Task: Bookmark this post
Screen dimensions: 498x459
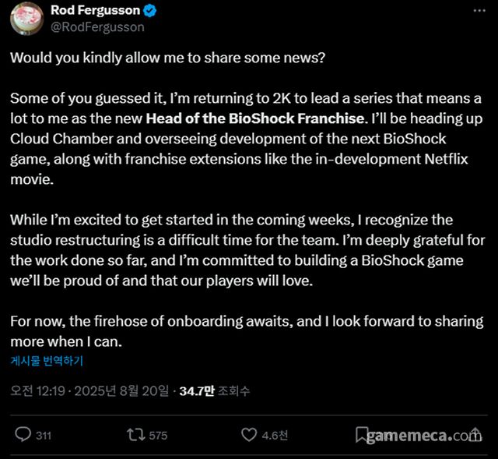Action: 362,435
